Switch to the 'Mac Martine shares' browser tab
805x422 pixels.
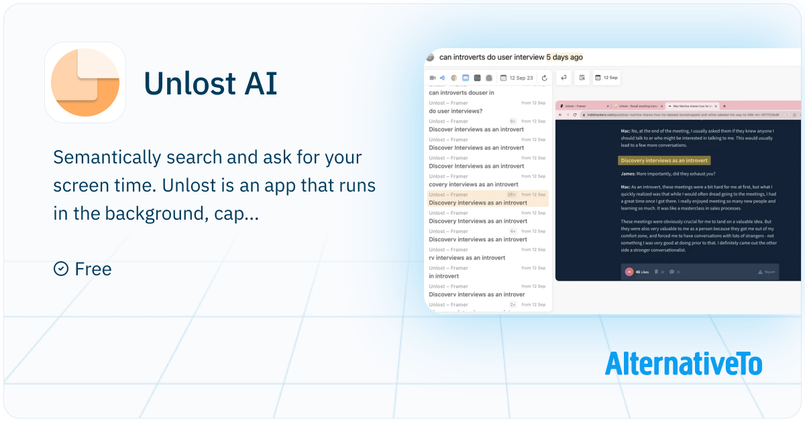(691, 106)
